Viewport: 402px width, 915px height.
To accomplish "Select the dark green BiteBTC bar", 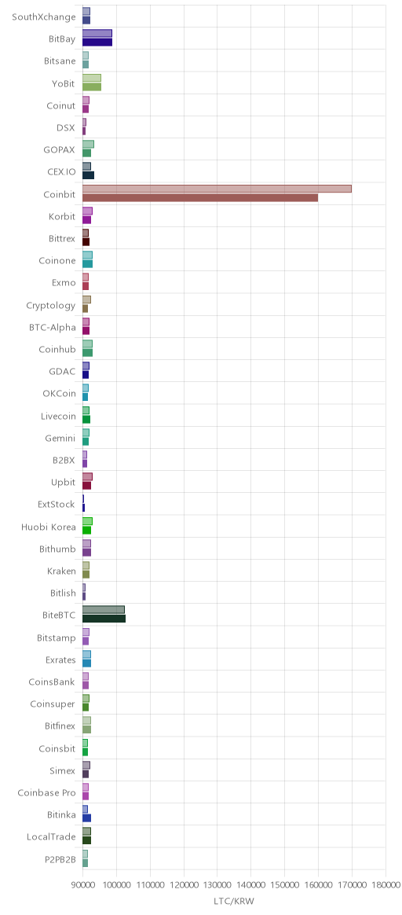I will click(104, 619).
